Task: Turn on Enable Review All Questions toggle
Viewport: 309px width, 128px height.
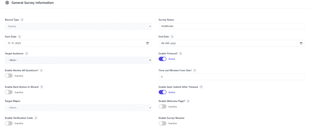Action: click(9, 76)
